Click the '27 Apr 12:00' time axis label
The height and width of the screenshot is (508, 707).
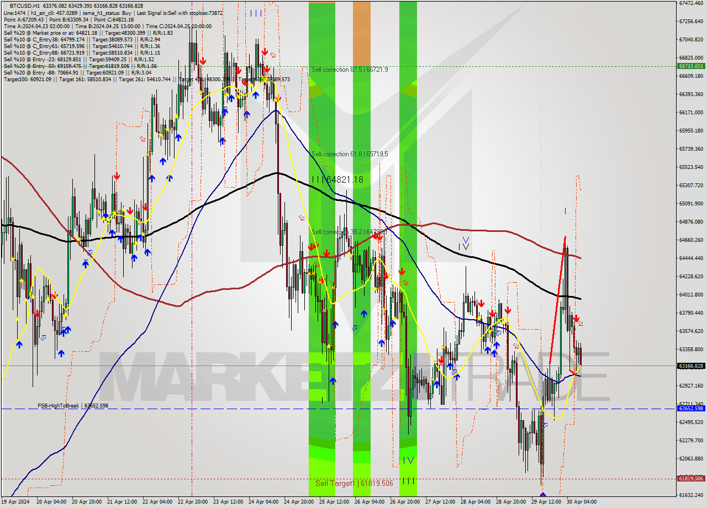click(440, 502)
